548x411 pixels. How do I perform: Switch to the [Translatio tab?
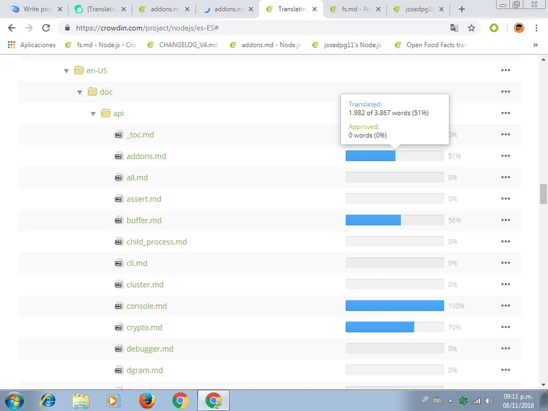click(x=100, y=10)
